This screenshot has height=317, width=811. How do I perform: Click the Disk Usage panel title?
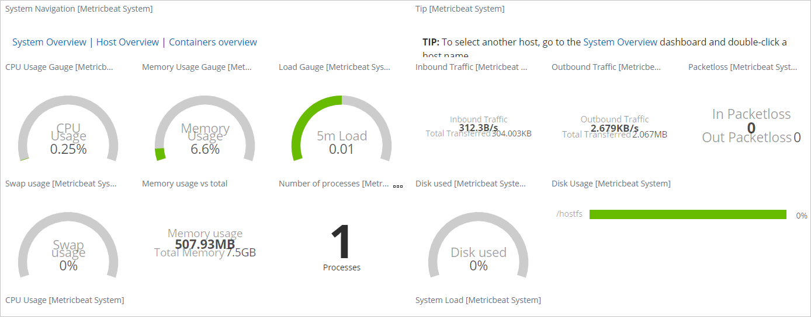tap(611, 184)
